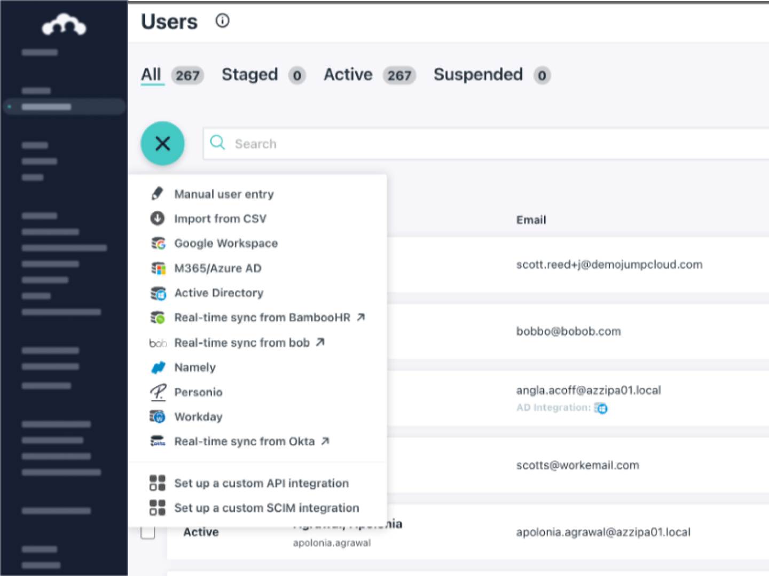This screenshot has width=769, height=576.
Task: Open Real-time sync from Okta link
Action: point(245,442)
